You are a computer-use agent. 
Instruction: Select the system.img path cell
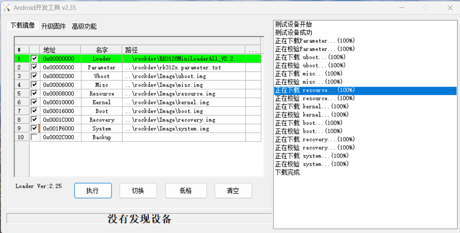coord(184,128)
